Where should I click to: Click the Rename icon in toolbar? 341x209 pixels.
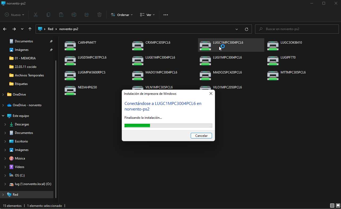pyautogui.click(x=74, y=15)
